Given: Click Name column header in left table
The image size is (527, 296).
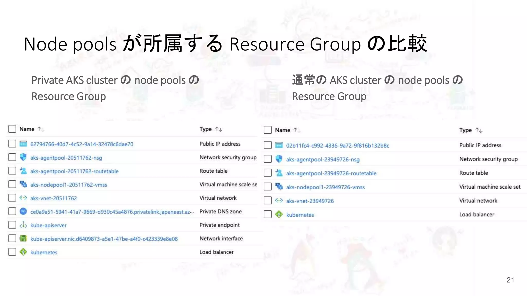Looking at the screenshot, I should coord(27,129).
